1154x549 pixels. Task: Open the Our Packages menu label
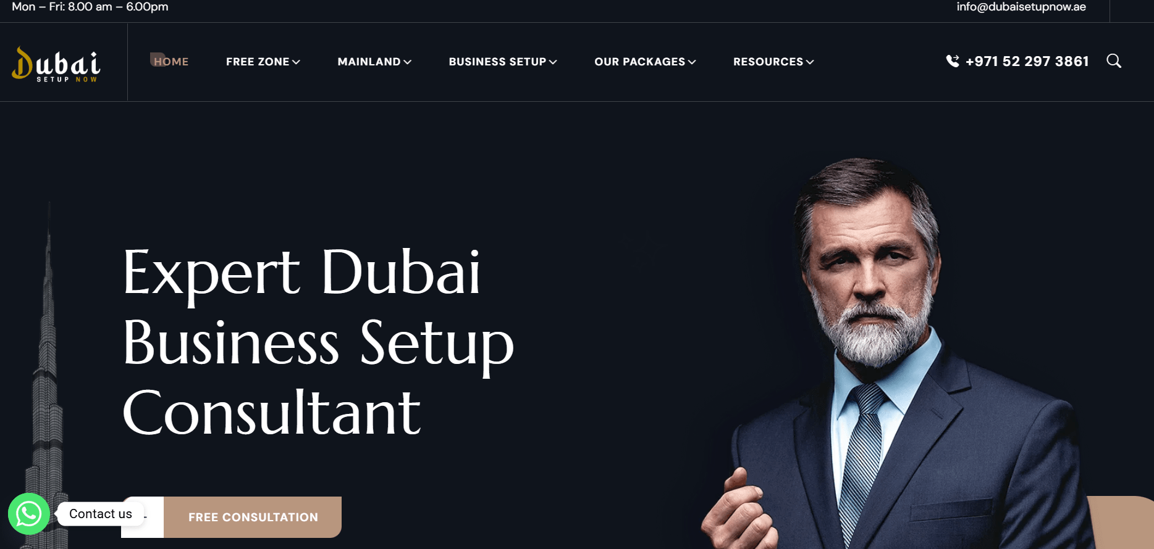[640, 62]
